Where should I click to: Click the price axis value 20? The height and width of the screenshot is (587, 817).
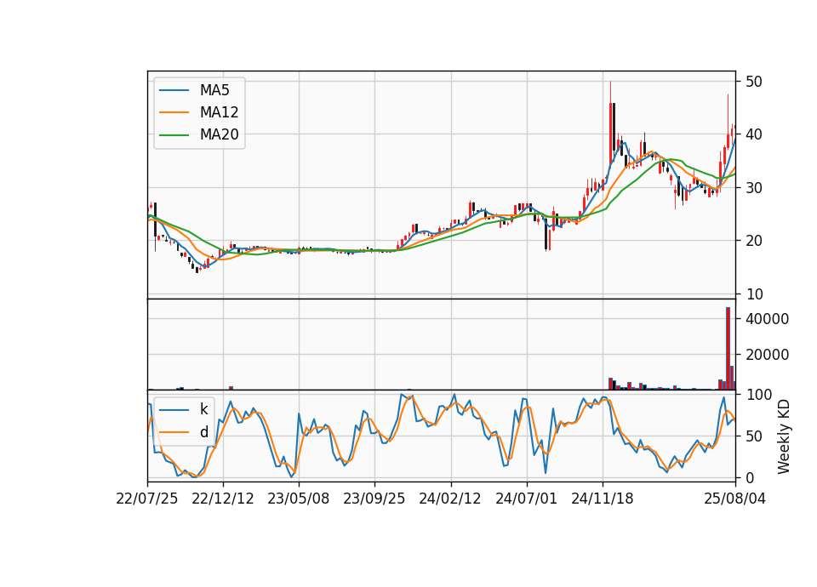tap(754, 241)
